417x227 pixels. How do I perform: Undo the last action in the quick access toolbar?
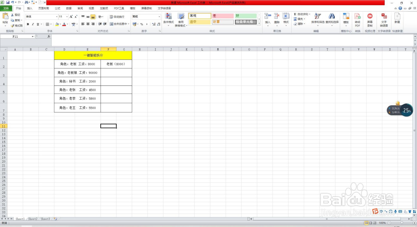point(13,2)
